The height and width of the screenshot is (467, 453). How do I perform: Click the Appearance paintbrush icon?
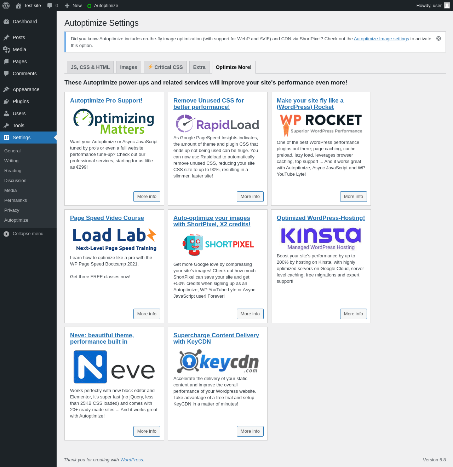tap(6, 89)
